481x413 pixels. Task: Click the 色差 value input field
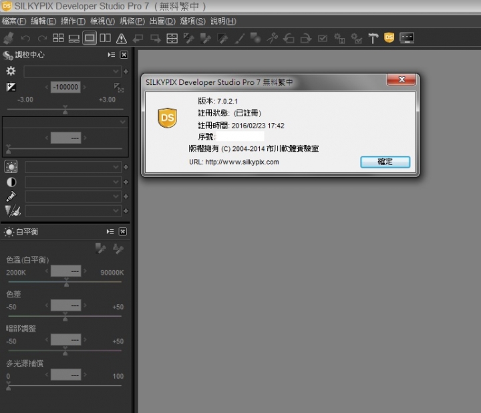pos(66,305)
